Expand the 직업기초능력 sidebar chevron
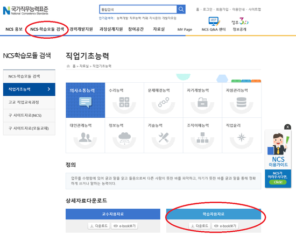 [x=49, y=89]
